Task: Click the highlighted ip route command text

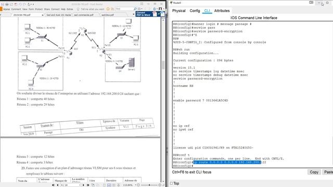Action: pyautogui.click(x=227, y=162)
